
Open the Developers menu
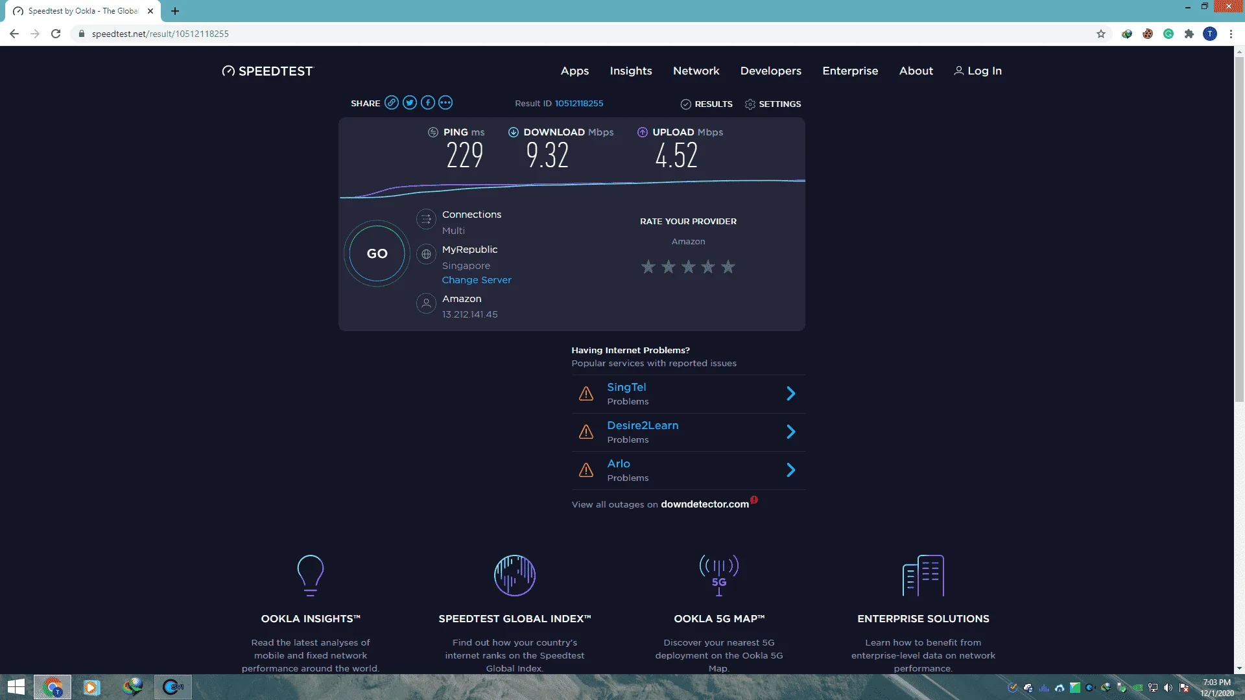click(x=771, y=71)
